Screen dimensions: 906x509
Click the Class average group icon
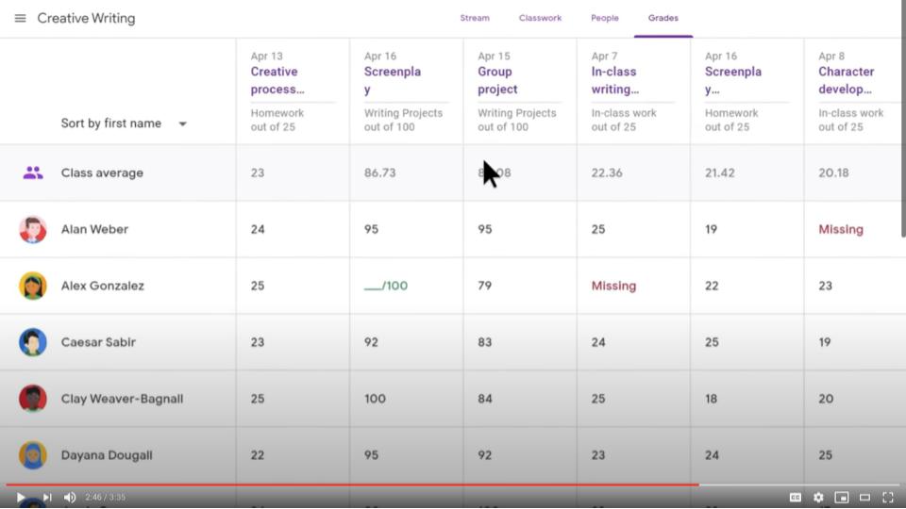click(x=33, y=172)
